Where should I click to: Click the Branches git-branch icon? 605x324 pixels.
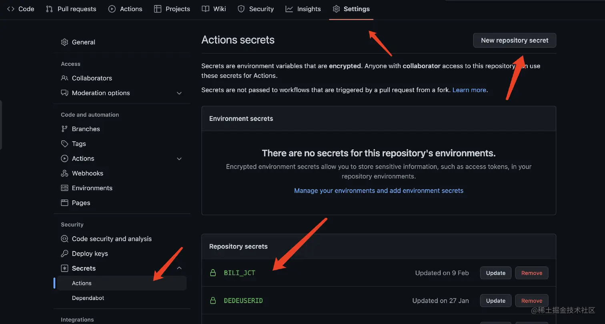point(64,129)
